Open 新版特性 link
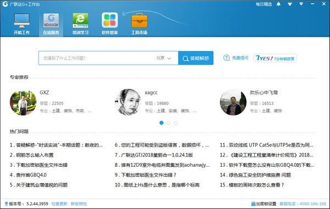This screenshot has width=330, height=209. [x=79, y=204]
